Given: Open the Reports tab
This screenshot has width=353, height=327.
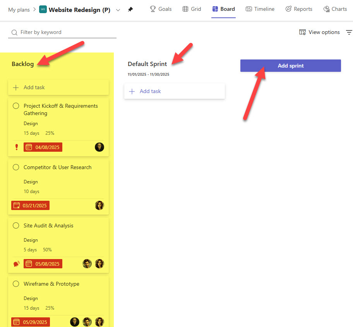Looking at the screenshot, I should (299, 9).
